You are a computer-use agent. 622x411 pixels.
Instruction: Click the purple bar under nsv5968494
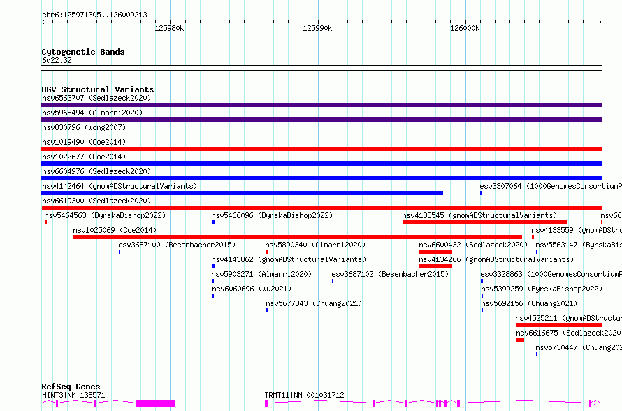[321, 120]
